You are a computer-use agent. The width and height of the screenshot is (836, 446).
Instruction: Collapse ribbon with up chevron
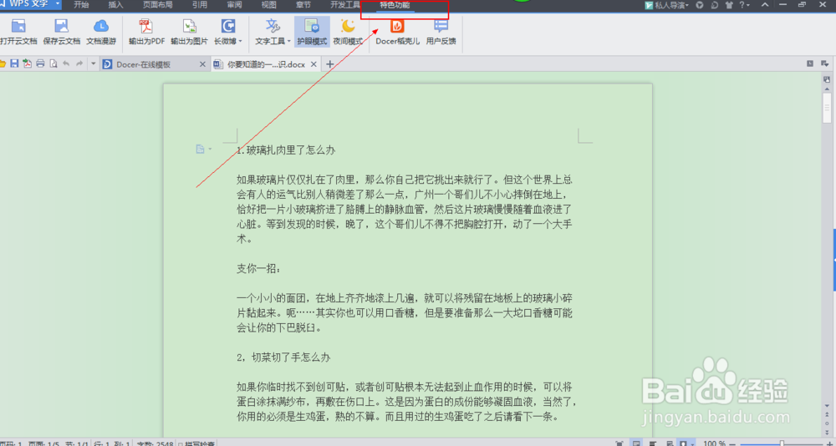coord(765,5)
